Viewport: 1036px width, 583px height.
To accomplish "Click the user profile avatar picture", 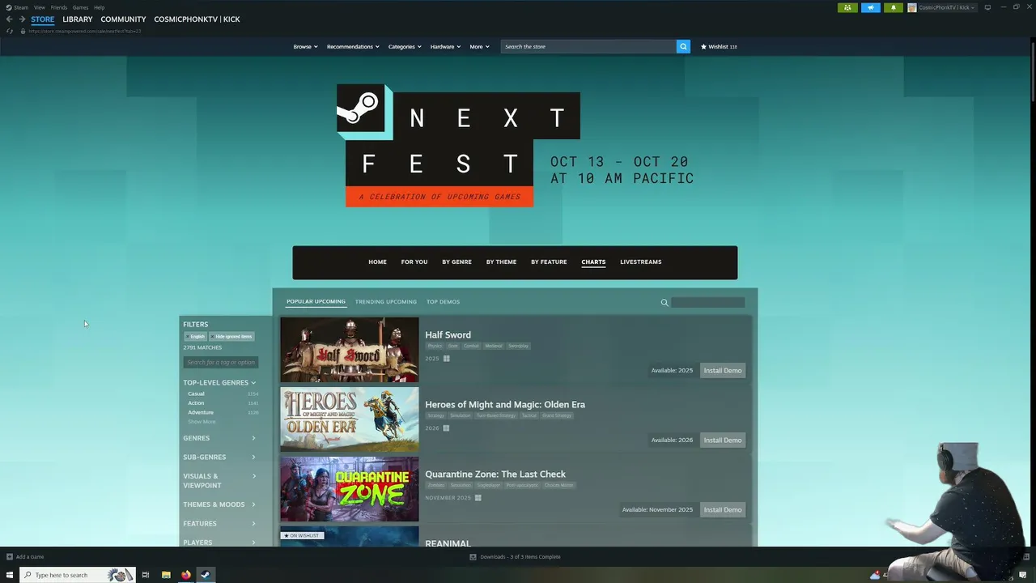I will coord(912,7).
